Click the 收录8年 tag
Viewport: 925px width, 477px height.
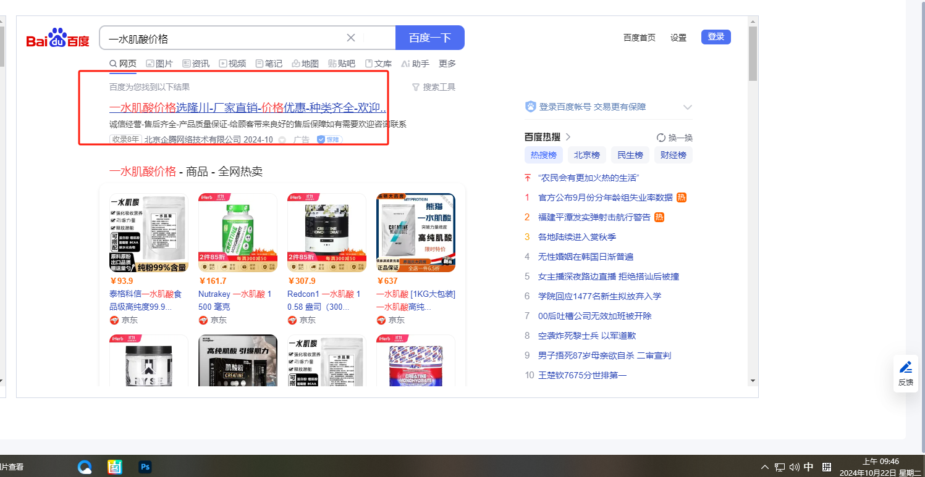(125, 139)
